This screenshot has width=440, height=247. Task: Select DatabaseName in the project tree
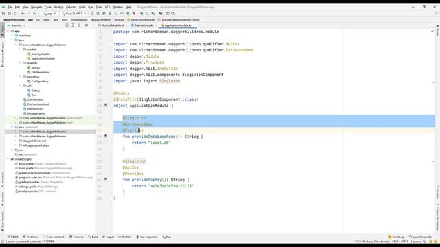tap(41, 72)
